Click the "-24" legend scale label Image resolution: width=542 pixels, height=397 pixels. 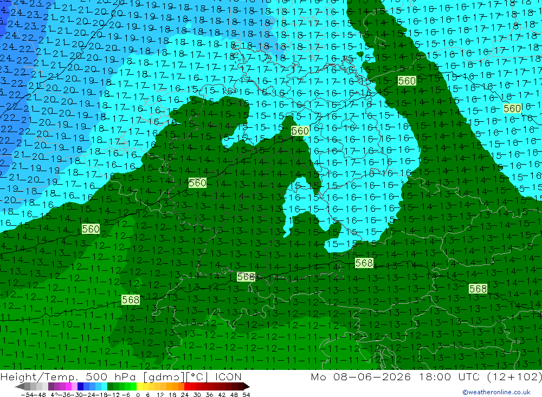(x=89, y=395)
